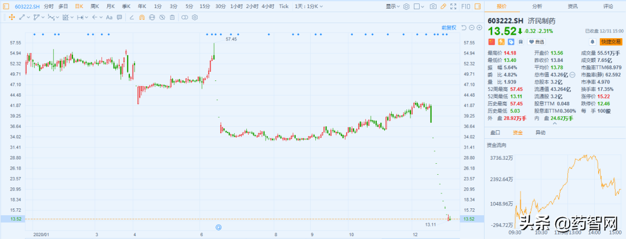Open the 显示 display dropdown
This screenshot has width=626, height=239.
[x=393, y=6]
